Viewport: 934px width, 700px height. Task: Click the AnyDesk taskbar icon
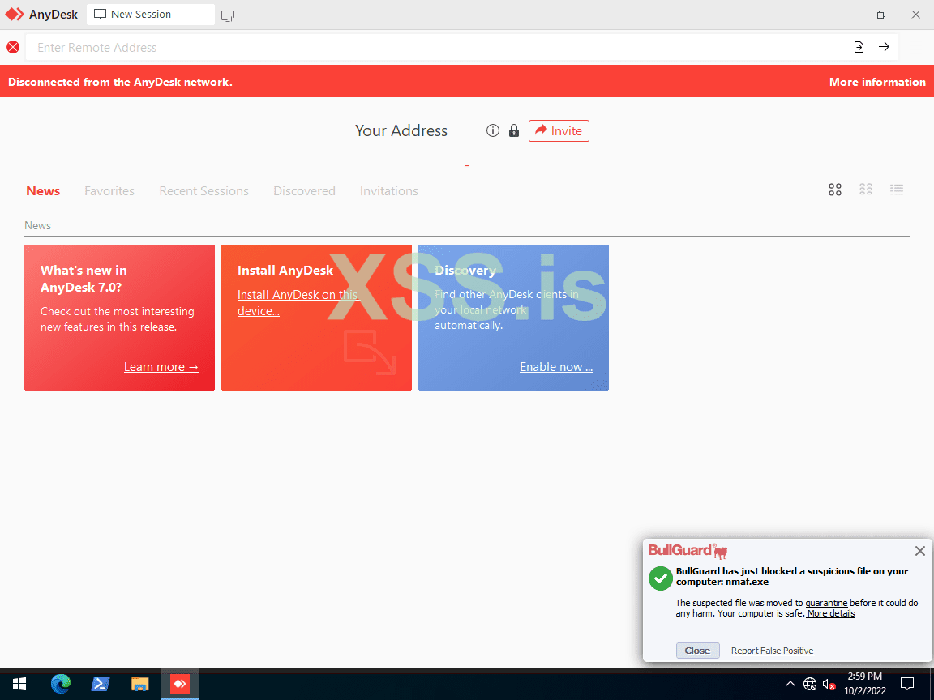(x=180, y=684)
